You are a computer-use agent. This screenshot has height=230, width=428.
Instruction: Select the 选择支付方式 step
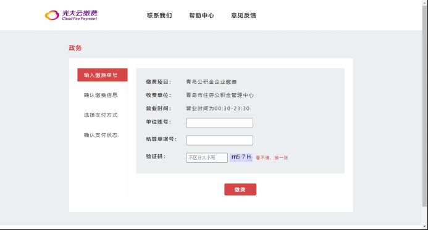coord(101,115)
